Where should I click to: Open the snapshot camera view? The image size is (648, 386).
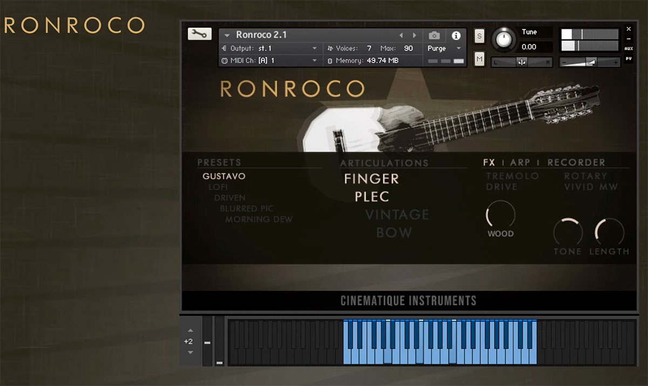tap(434, 36)
